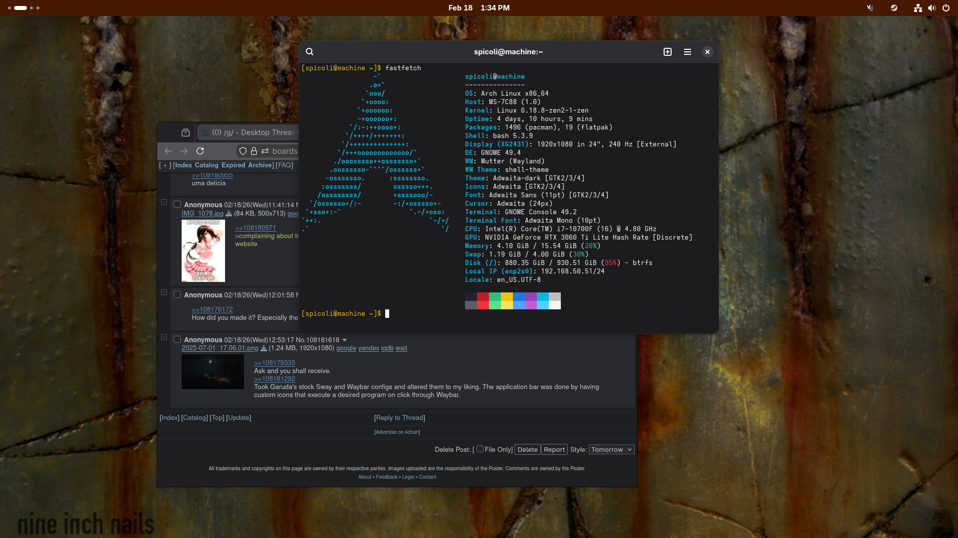Collapse the 12:01:58 Anonymous post

(x=164, y=292)
